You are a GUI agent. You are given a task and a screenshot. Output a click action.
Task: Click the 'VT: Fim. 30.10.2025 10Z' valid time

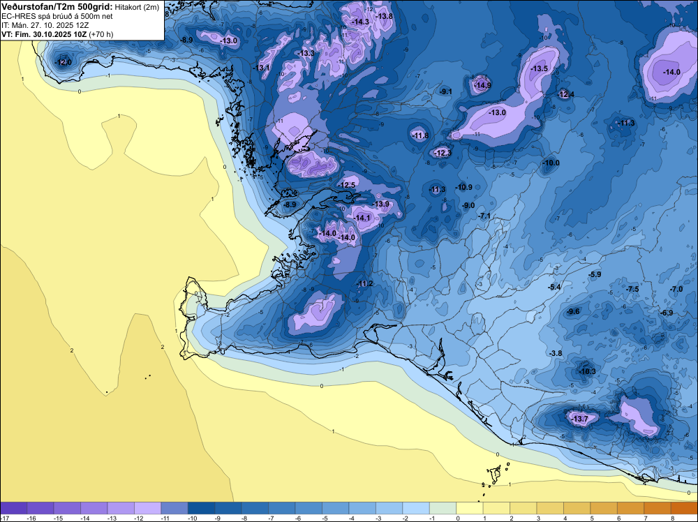click(x=45, y=35)
